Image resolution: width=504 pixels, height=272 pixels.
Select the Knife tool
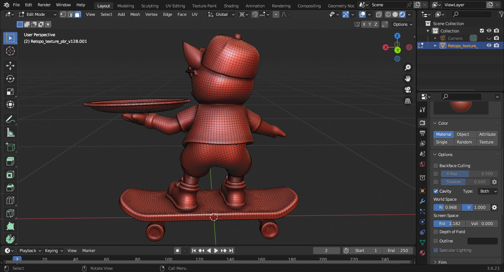click(x=10, y=213)
